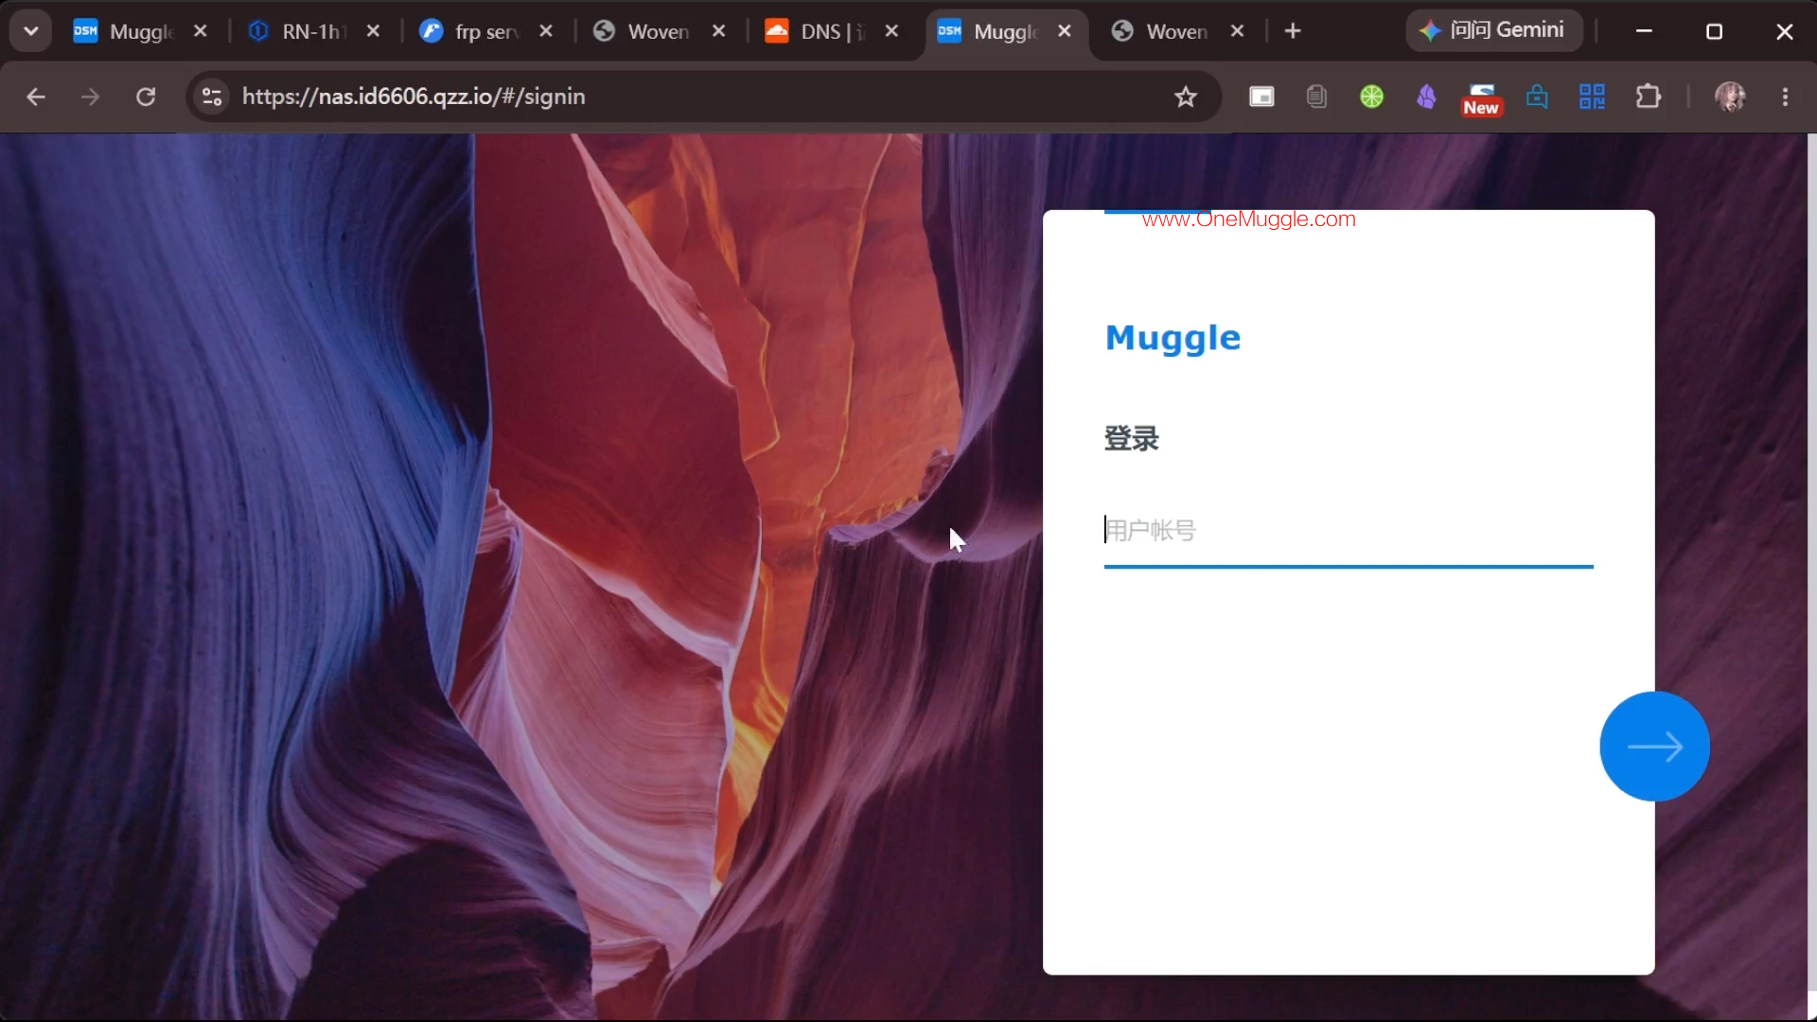
Task: Click the picture-in-picture window extension icon
Action: (1261, 97)
